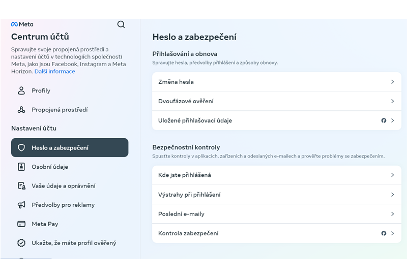Image resolution: width=407 pixels, height=278 pixels.
Task: Open Změna hesla setting
Action: (x=277, y=82)
